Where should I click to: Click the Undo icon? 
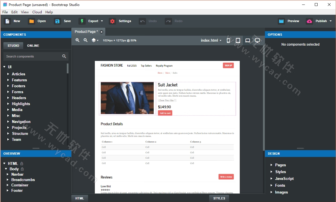[x=142, y=21]
